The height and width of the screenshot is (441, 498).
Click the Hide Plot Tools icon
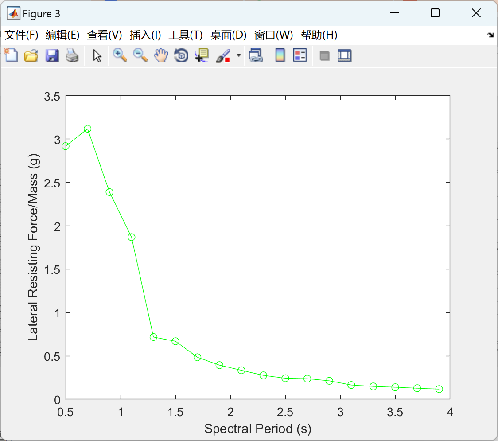coord(324,56)
